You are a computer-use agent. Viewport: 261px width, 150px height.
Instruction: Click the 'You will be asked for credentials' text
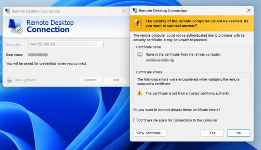point(47,63)
